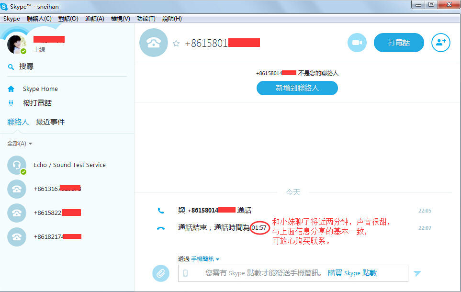
Task: Click the phone avatar for contact +86182174
Action: pyautogui.click(x=17, y=237)
